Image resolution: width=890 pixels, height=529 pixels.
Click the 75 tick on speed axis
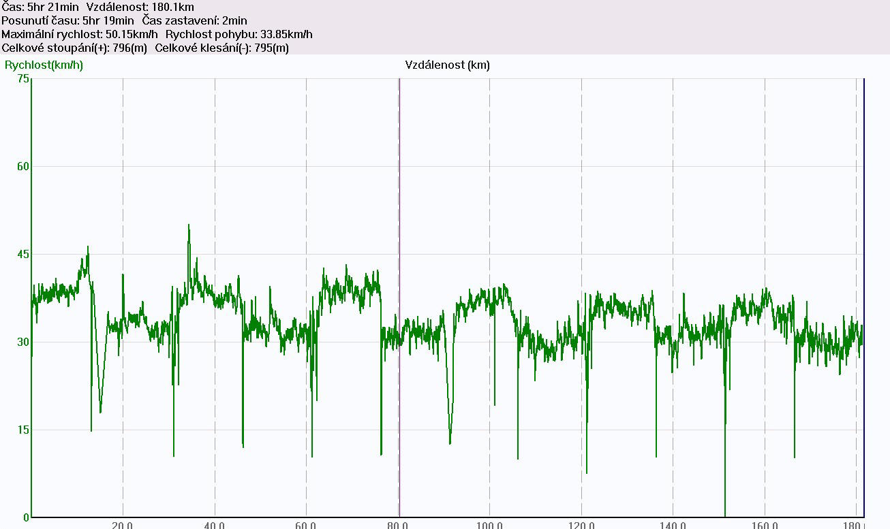point(23,79)
